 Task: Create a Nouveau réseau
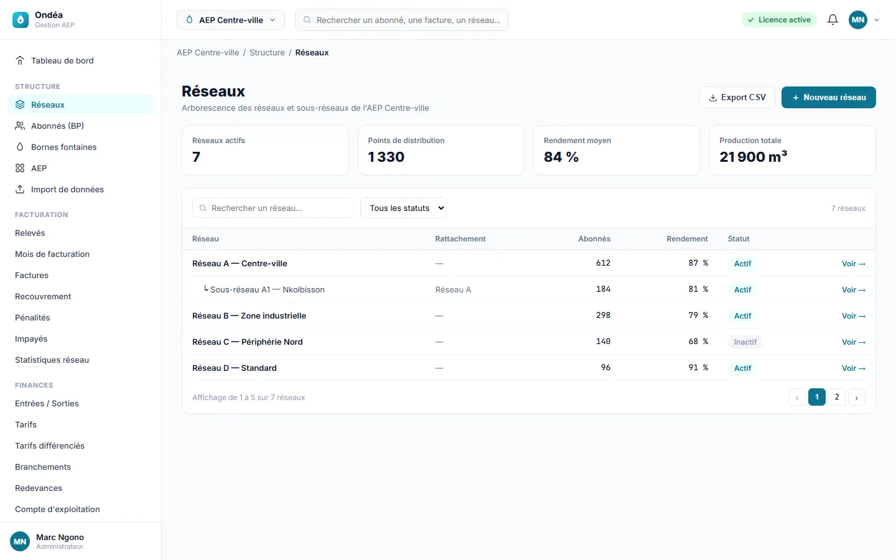click(828, 97)
